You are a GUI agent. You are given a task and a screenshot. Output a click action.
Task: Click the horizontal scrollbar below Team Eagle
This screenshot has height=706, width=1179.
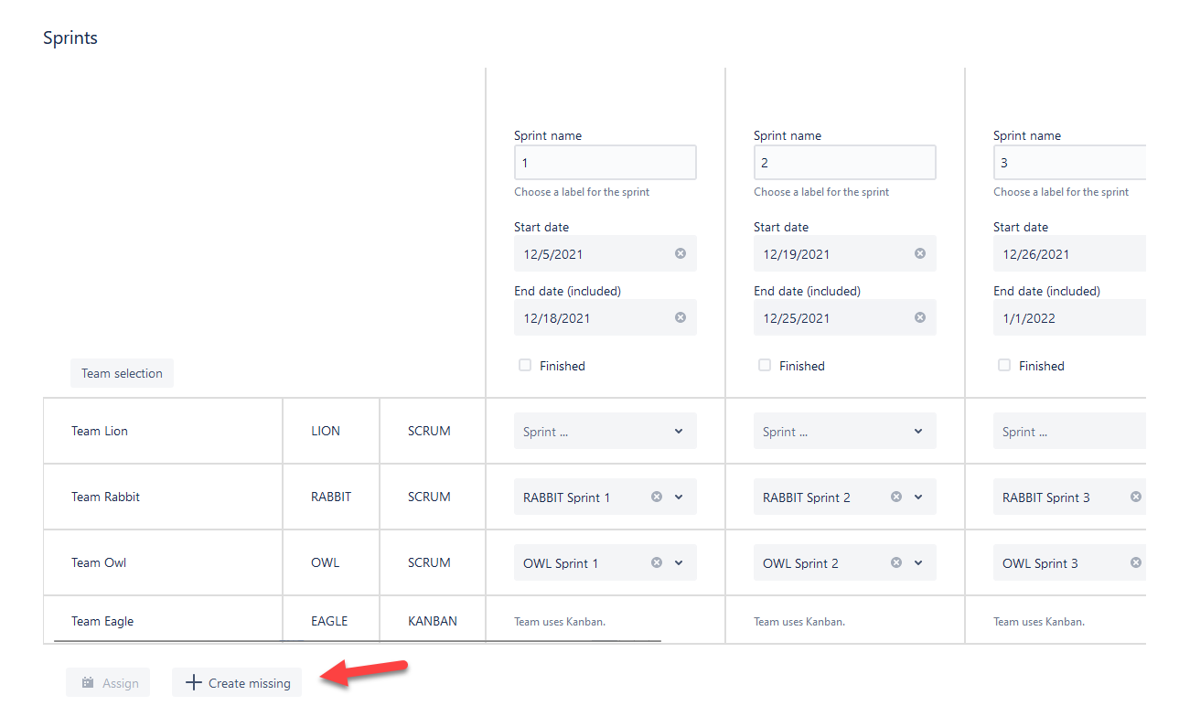(357, 641)
